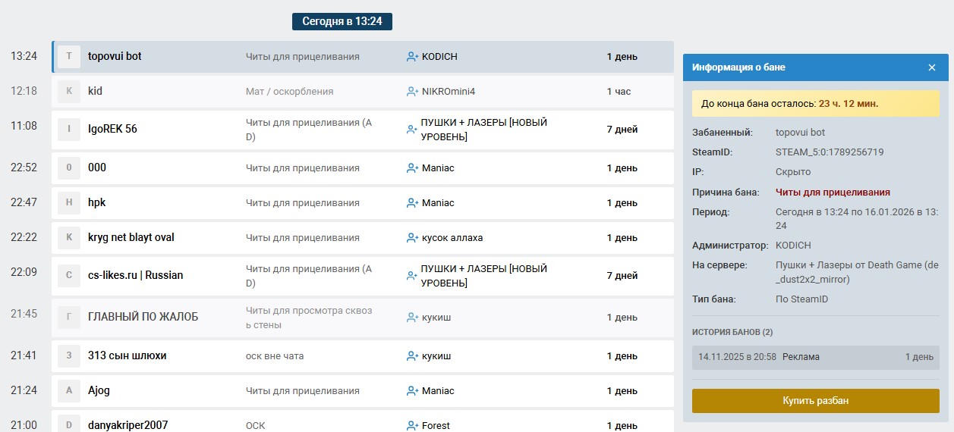Click the avatar icon for IgoREK 56

coord(69,130)
